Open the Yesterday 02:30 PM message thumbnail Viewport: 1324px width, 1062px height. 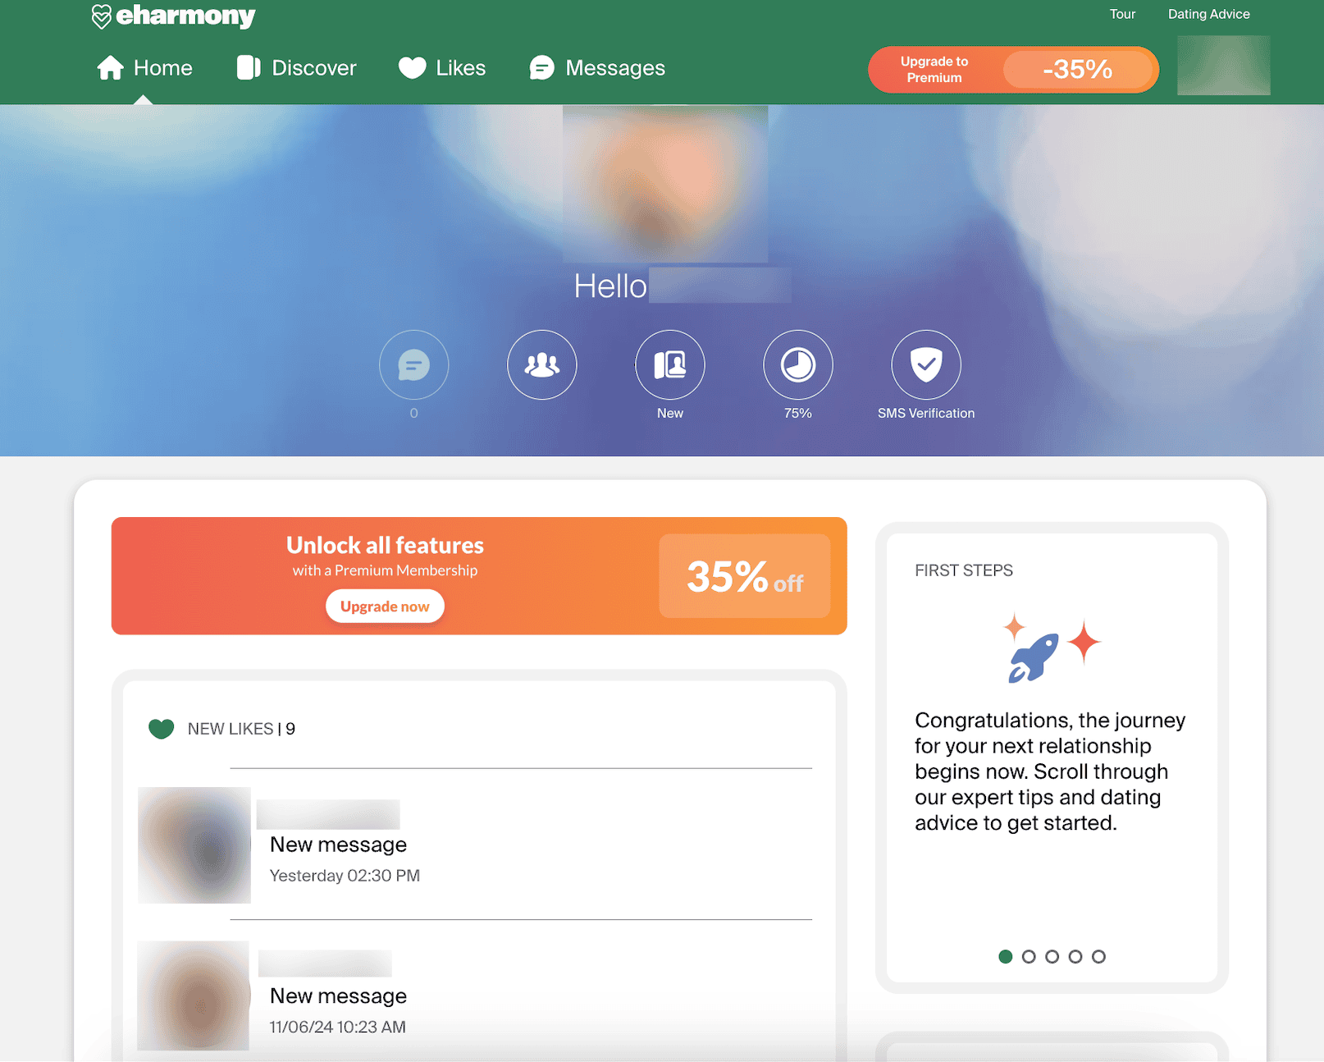coord(194,845)
